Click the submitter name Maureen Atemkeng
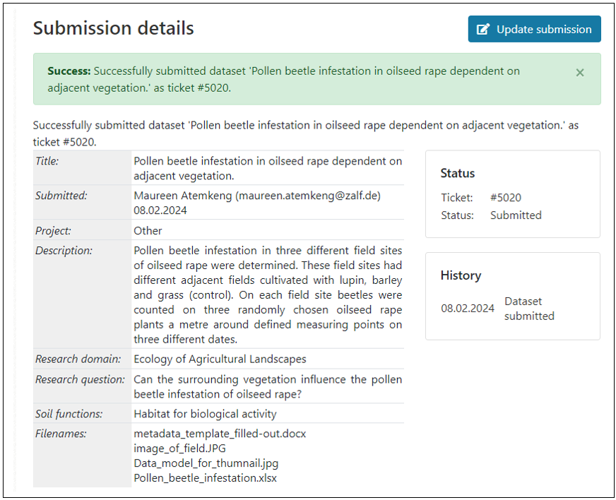Image resolution: width=616 pixels, height=500 pixels. pyautogui.click(x=183, y=196)
